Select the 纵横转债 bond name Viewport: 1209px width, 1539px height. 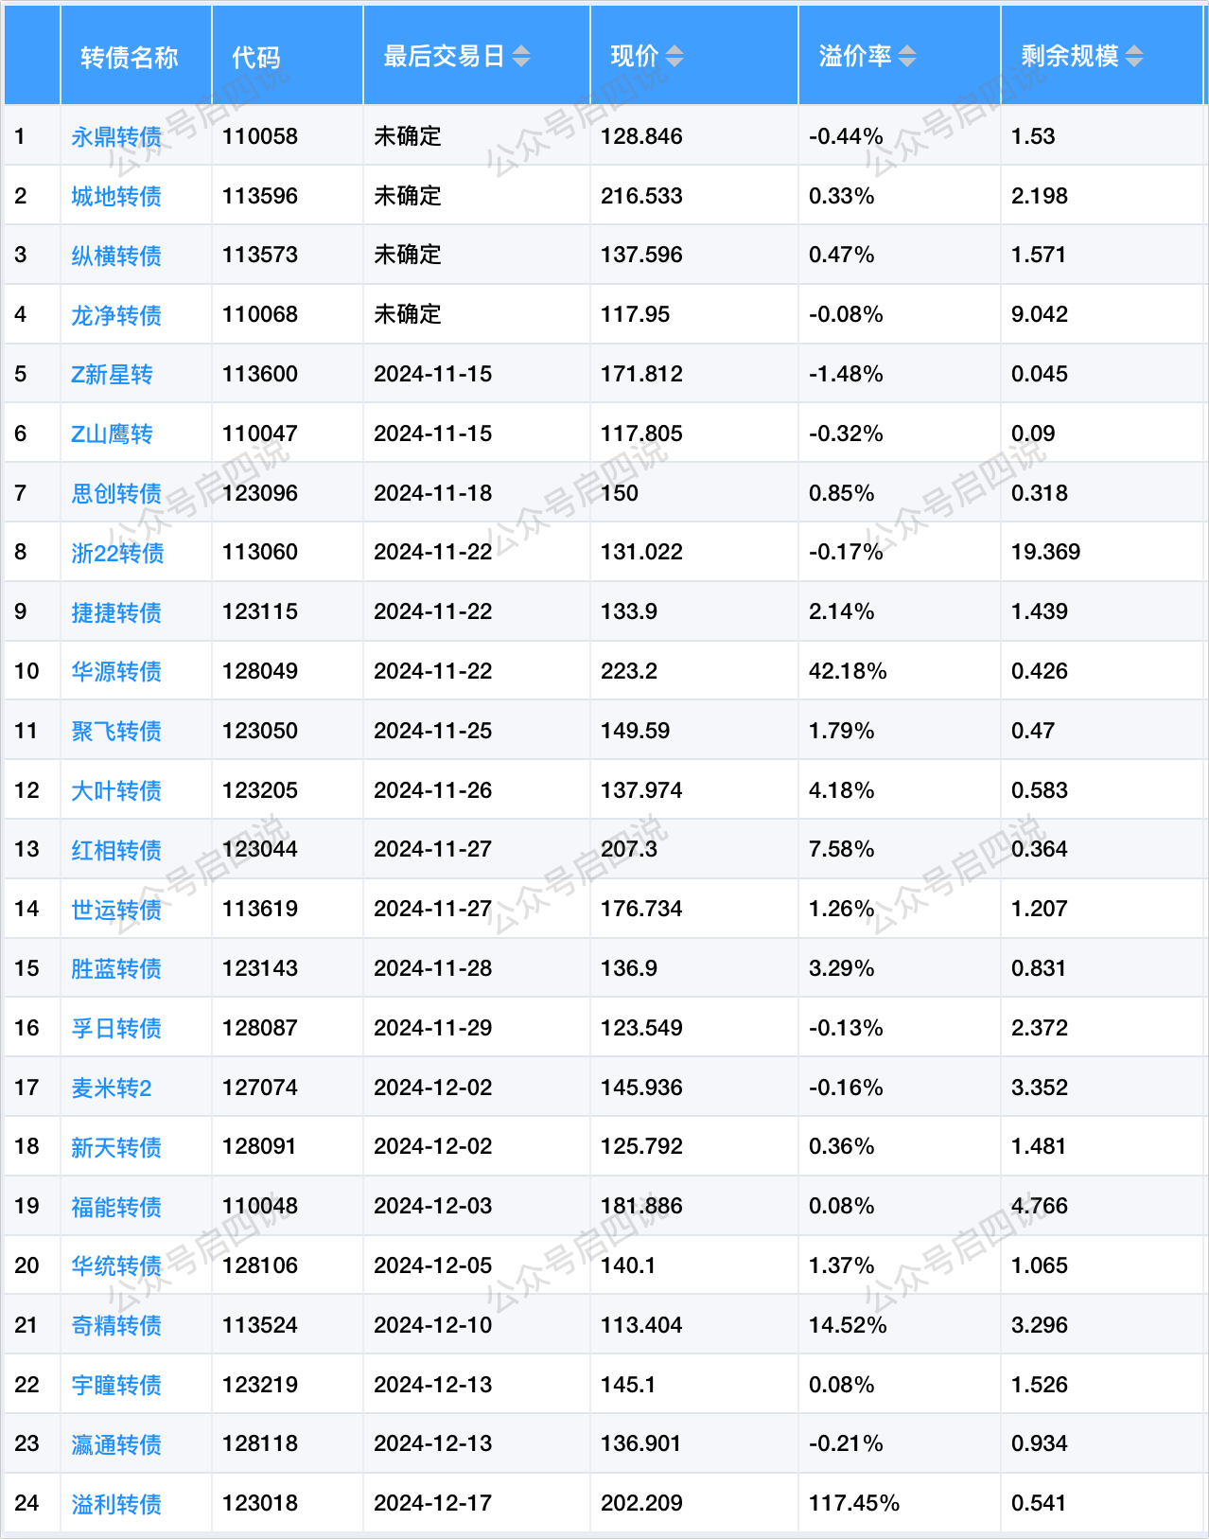pyautogui.click(x=116, y=256)
